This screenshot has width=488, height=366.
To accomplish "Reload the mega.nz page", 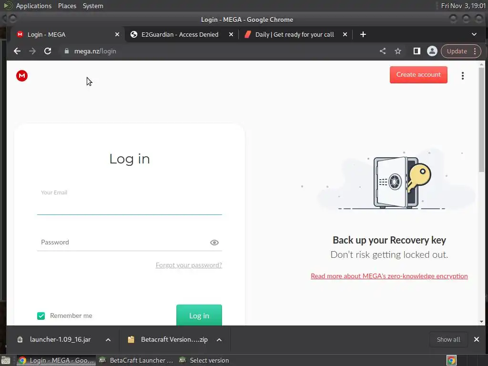I will point(48,51).
